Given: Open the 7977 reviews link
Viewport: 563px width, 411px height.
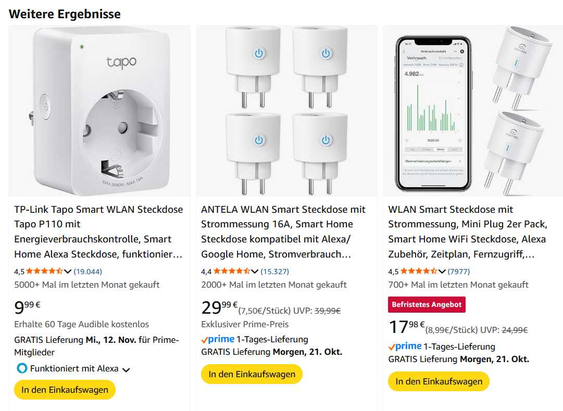Looking at the screenshot, I should point(458,272).
